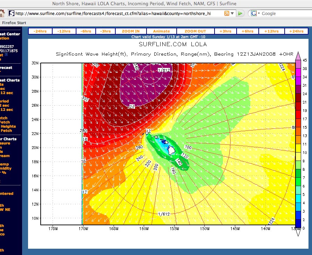Viewport: 312px width, 255px height.
Task: Open the sidebar link ending in 'emp'
Action: pos(4,164)
